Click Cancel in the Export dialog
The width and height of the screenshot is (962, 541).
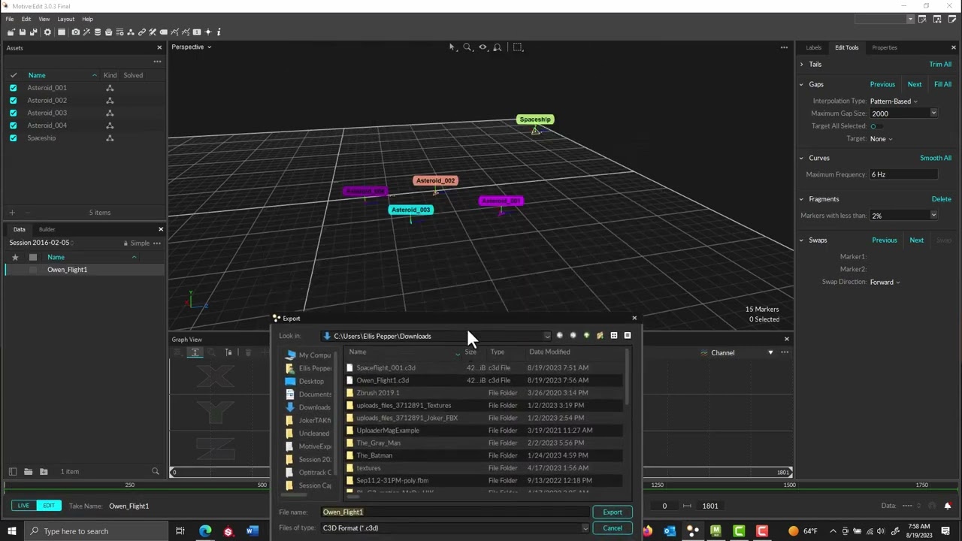tap(613, 528)
